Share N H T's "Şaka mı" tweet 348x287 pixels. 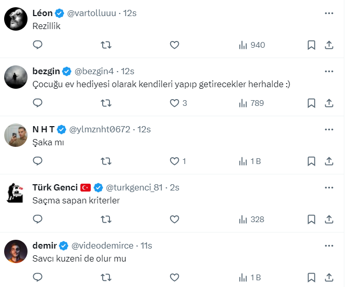tap(329, 161)
